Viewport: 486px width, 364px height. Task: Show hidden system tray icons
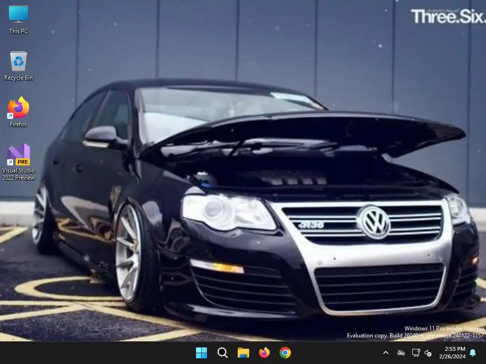pyautogui.click(x=386, y=353)
